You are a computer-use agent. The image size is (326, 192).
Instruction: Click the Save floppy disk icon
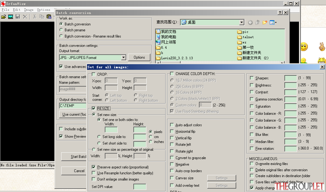click(x=18, y=17)
